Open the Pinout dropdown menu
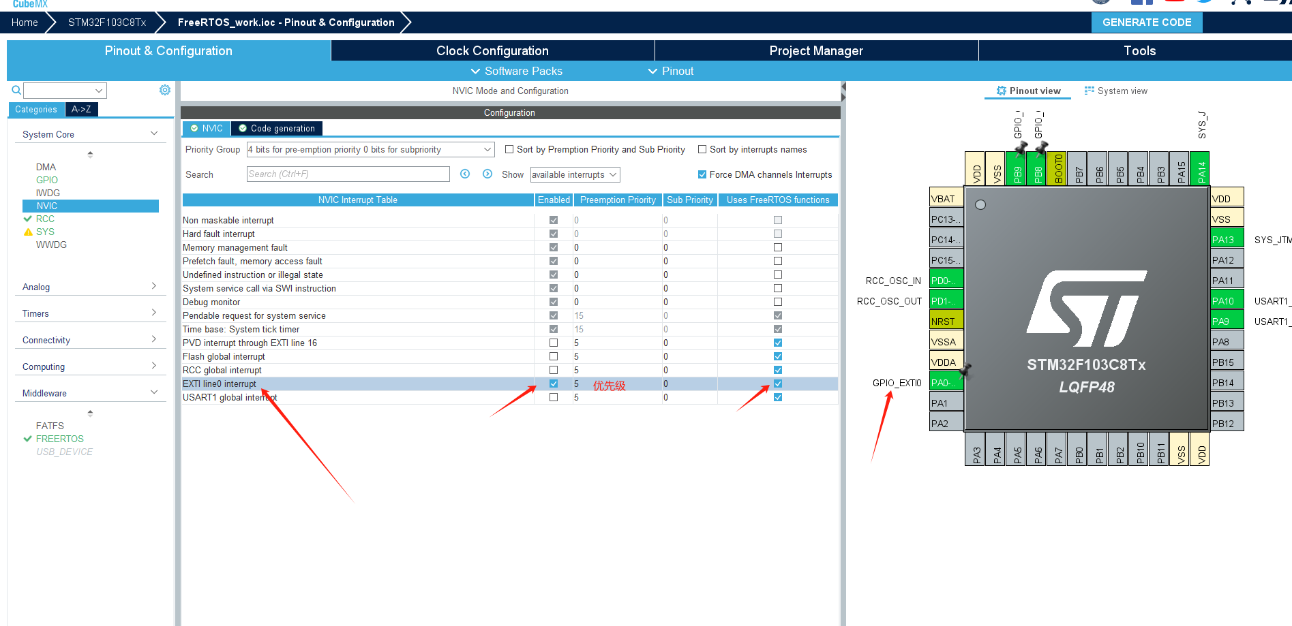Viewport: 1292px width, 626px height. [670, 71]
